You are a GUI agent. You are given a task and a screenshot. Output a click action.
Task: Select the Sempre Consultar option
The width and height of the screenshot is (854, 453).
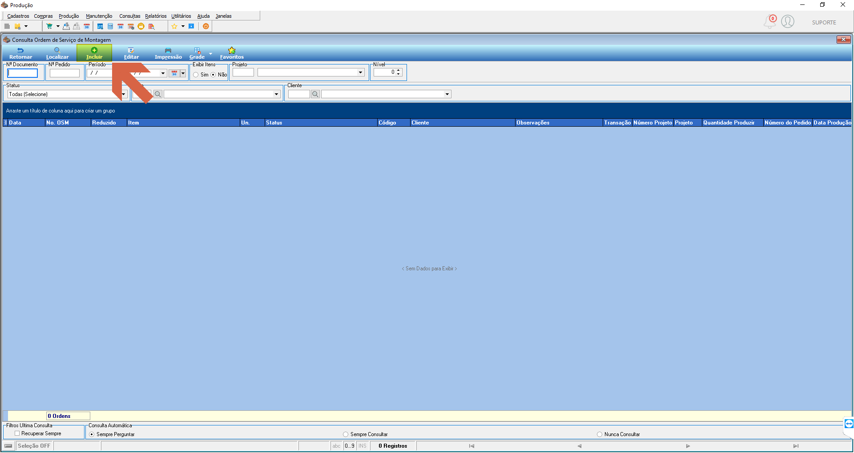point(366,434)
